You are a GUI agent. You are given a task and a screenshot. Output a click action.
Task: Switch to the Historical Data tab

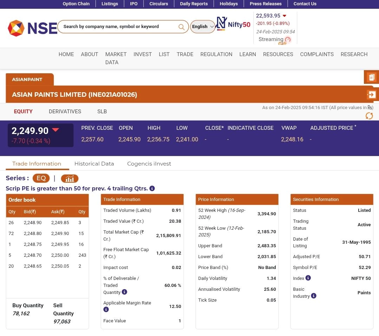point(94,163)
